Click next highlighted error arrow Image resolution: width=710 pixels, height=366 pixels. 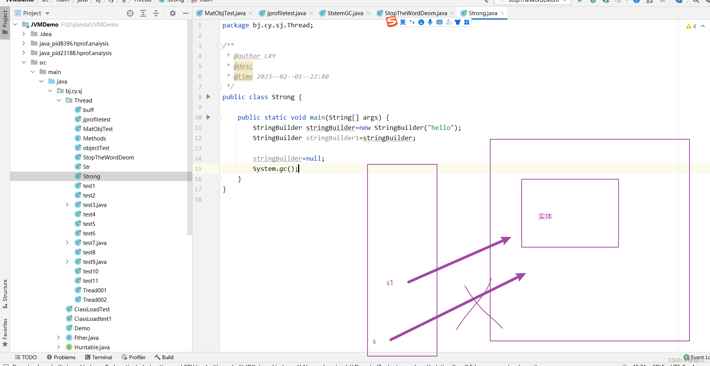pyautogui.click(x=703, y=26)
